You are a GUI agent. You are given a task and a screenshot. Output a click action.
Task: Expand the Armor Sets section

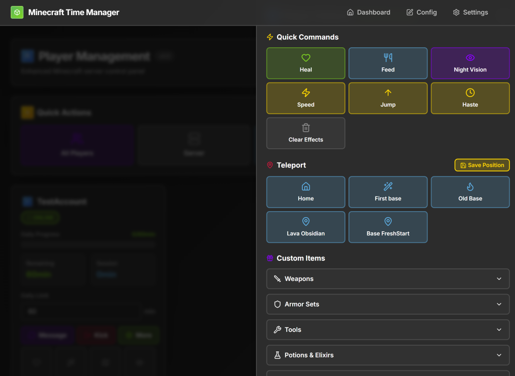(x=388, y=304)
